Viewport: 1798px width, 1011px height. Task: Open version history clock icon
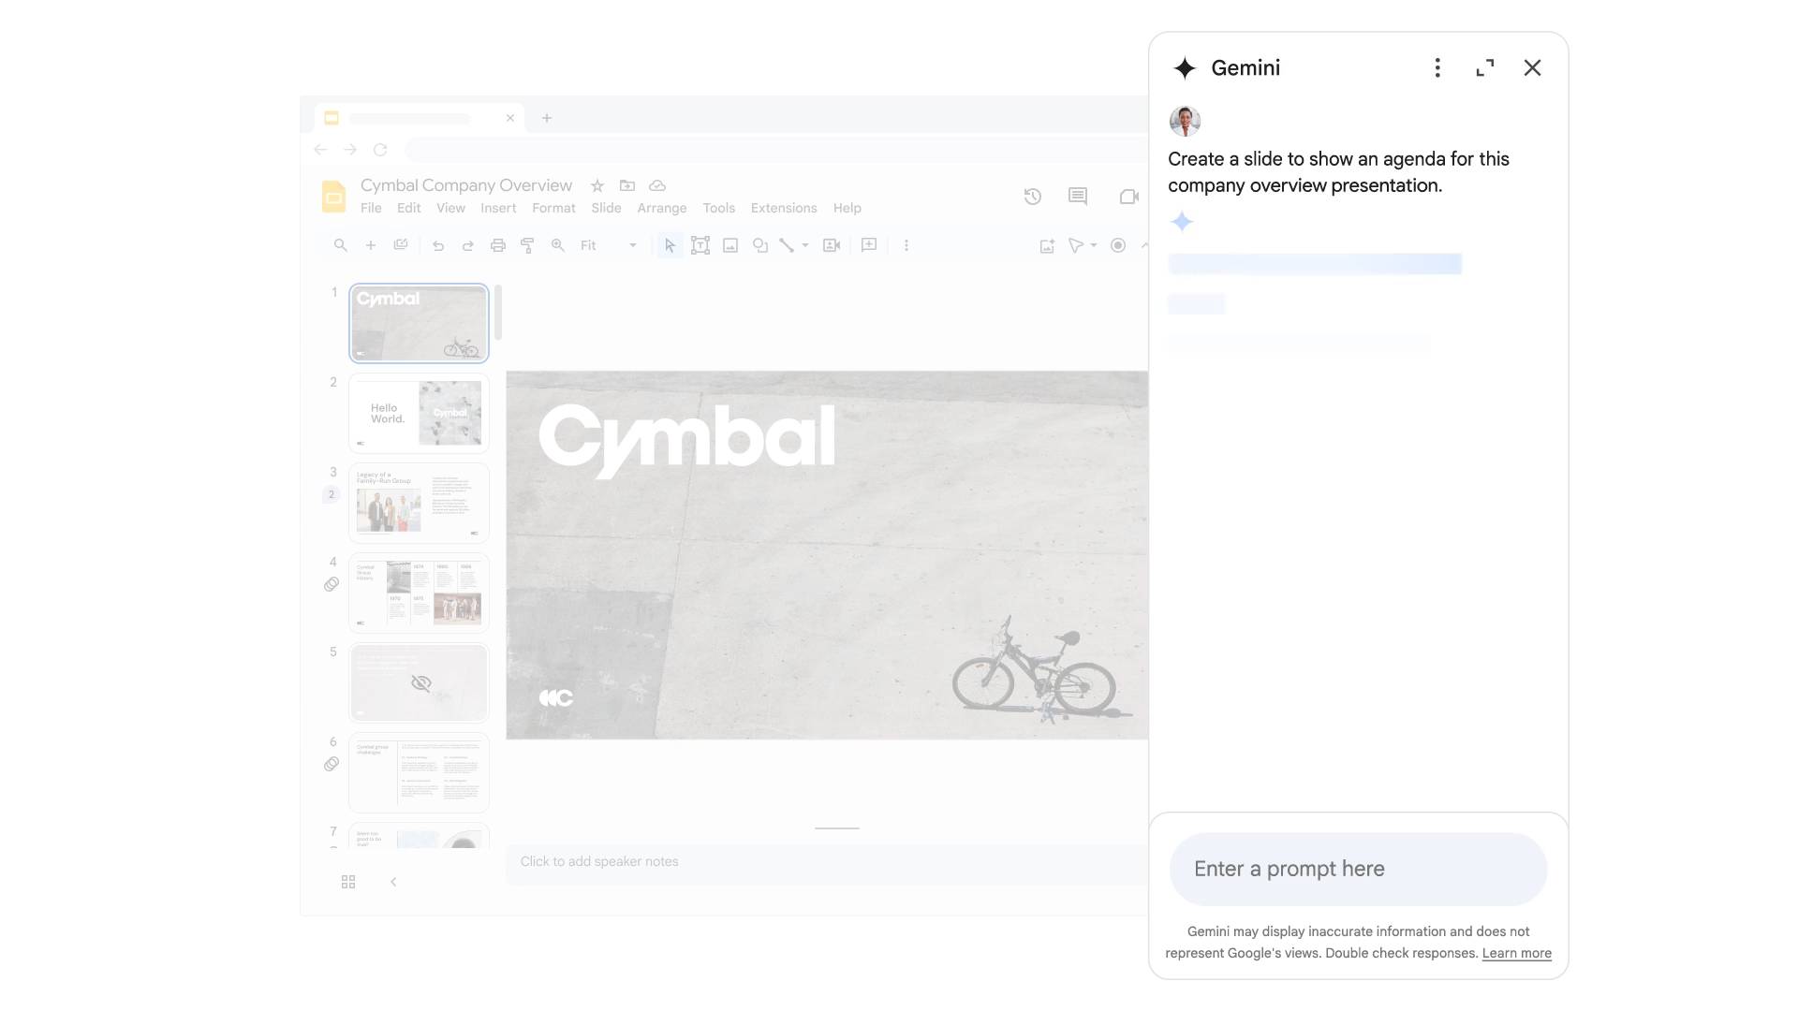pos(1033,197)
